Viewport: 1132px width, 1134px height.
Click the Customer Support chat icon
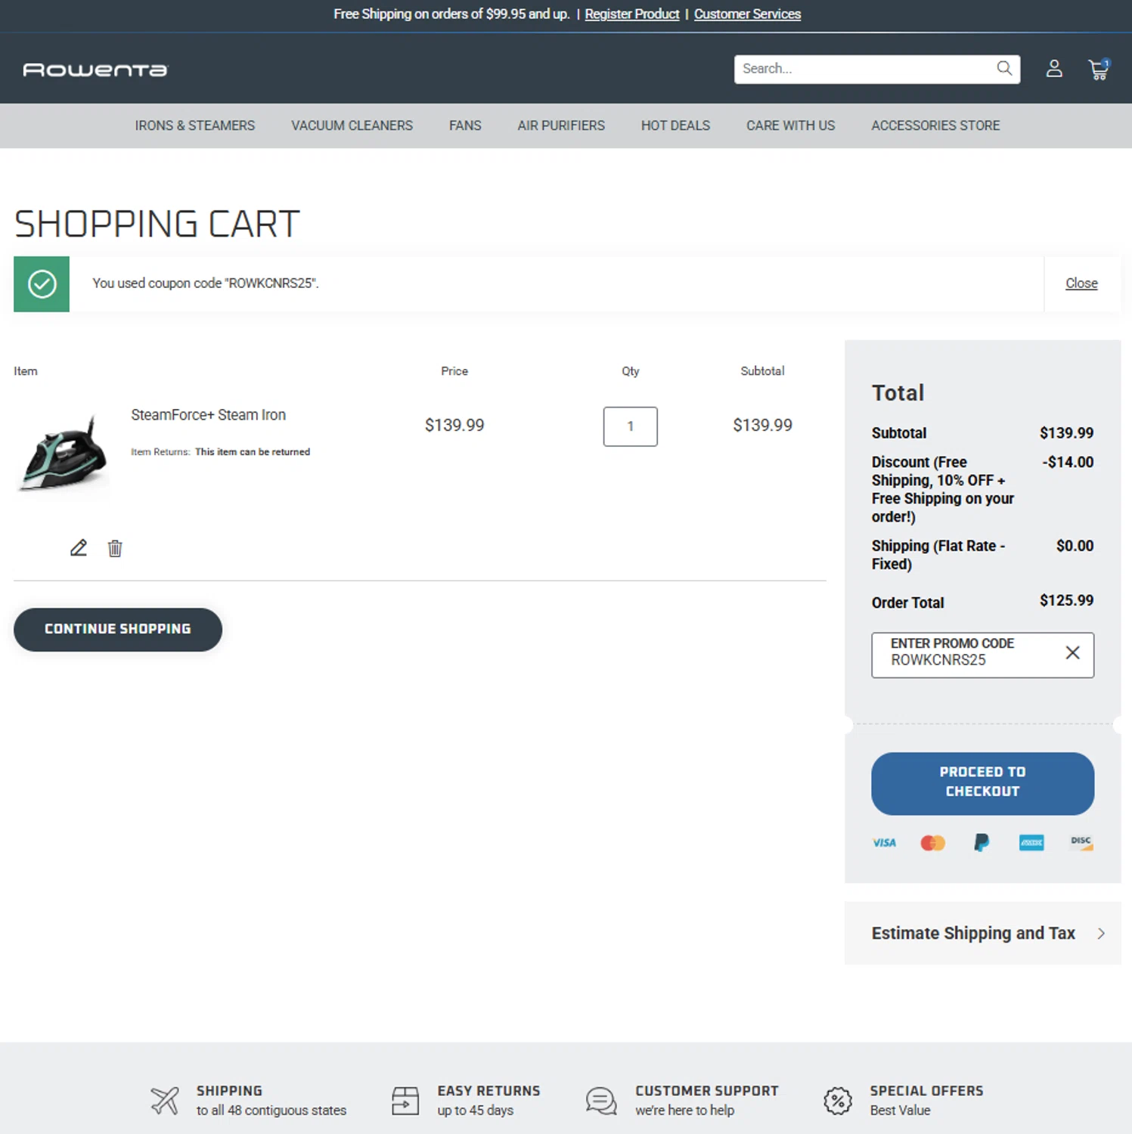[601, 1101]
